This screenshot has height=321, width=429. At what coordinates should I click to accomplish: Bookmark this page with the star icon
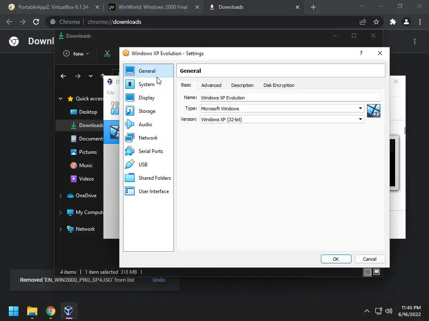[x=376, y=22]
